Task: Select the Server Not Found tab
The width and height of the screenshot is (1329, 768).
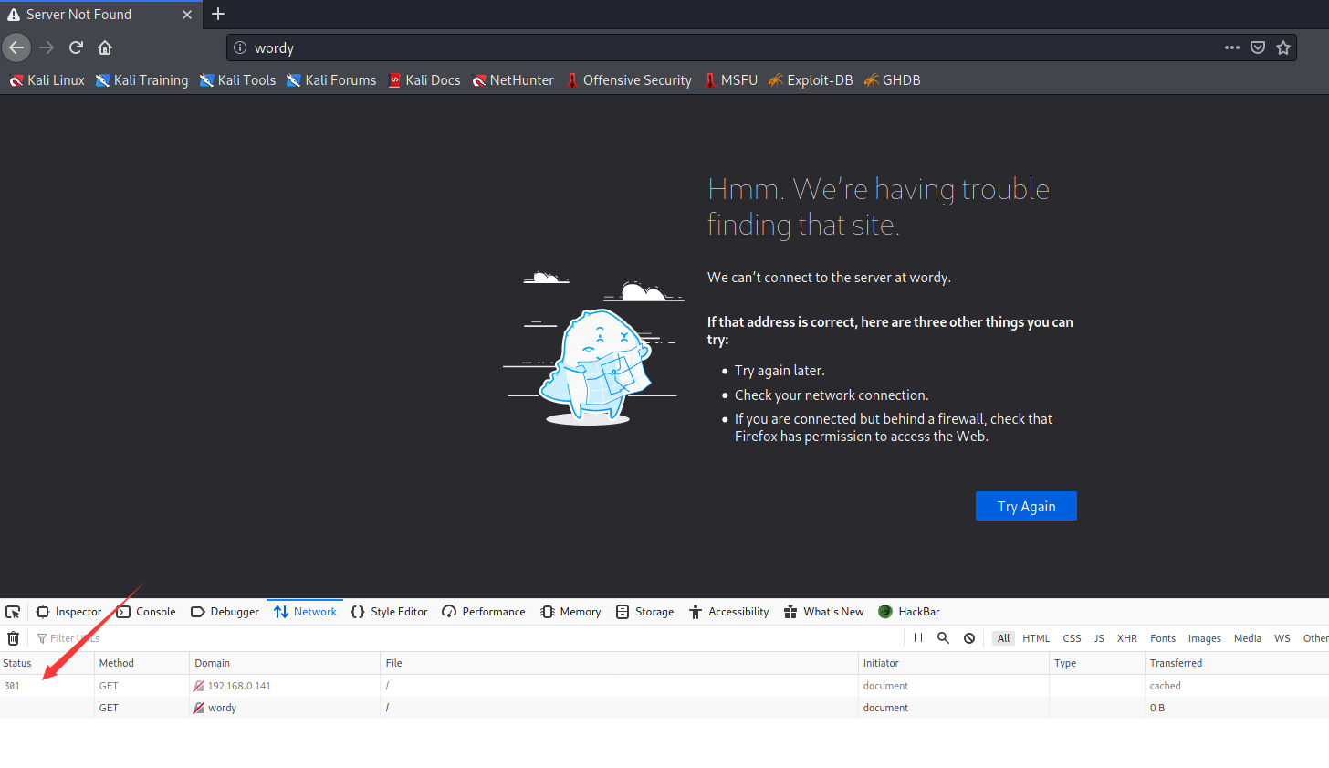Action: point(100,15)
